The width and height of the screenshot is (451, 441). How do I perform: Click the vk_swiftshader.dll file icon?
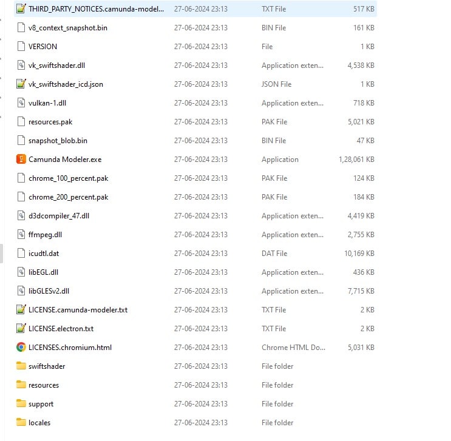tap(21, 66)
